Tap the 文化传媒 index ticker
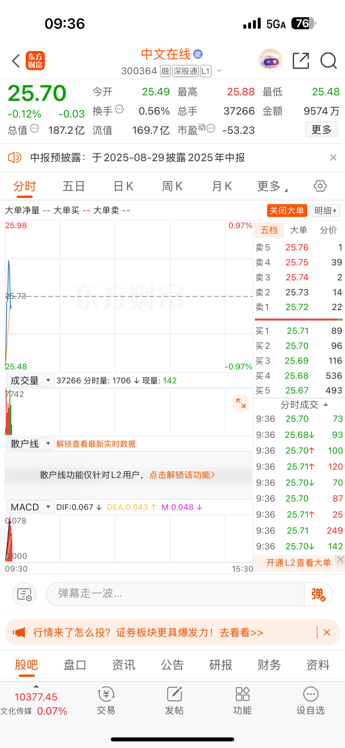Viewport: 345px width, 748px height. [x=34, y=704]
